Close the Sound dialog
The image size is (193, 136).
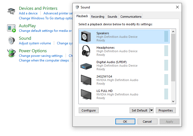(x=177, y=7)
